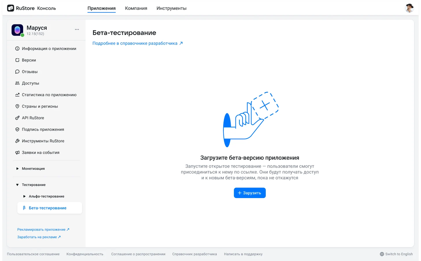Click the Доступы sidebar icon
The image size is (421, 261).
17,83
